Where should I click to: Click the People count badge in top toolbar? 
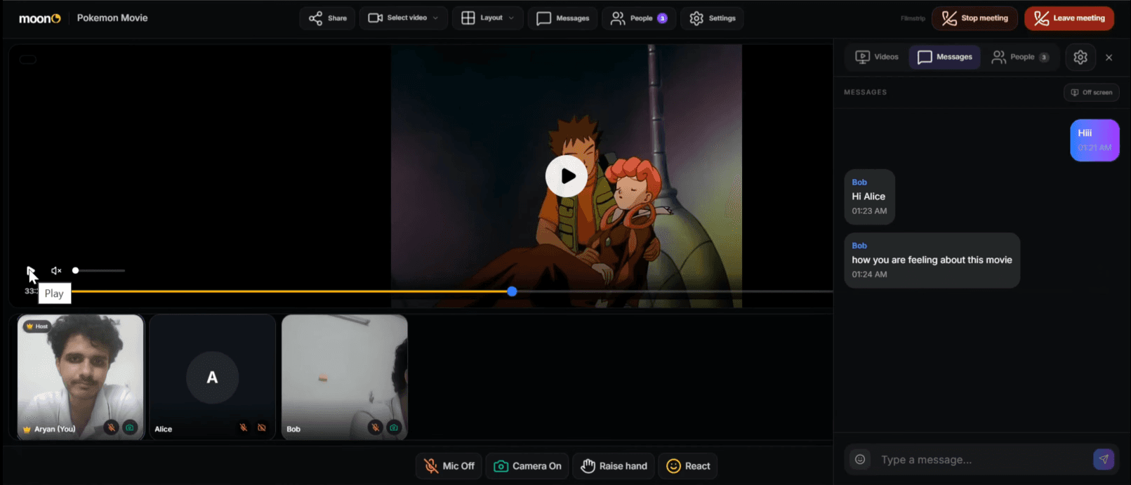coord(662,18)
